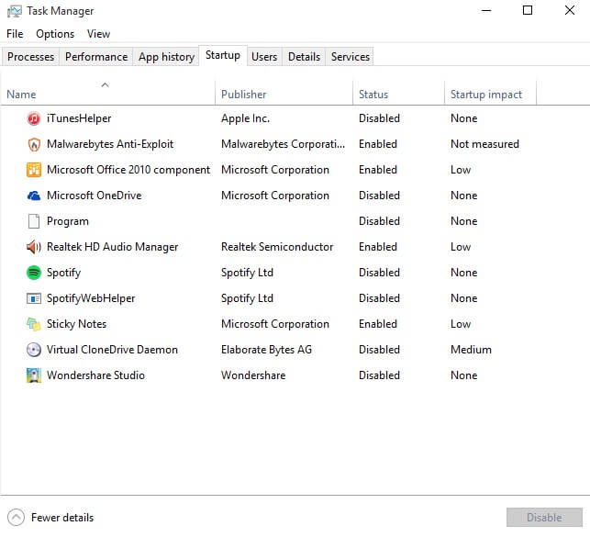Switch to the Details tab

tap(304, 57)
